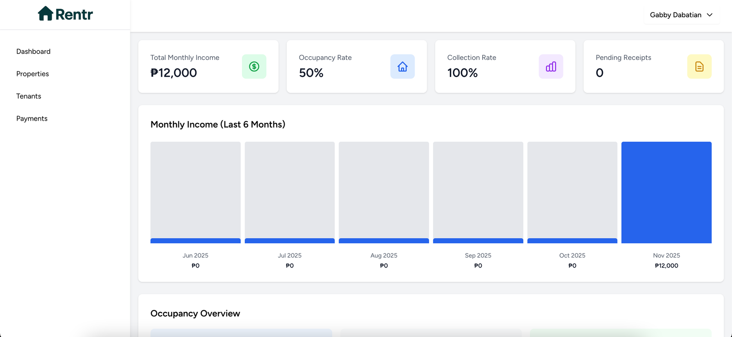Select the Nov 2025 income bar
The width and height of the screenshot is (732, 337).
[666, 193]
